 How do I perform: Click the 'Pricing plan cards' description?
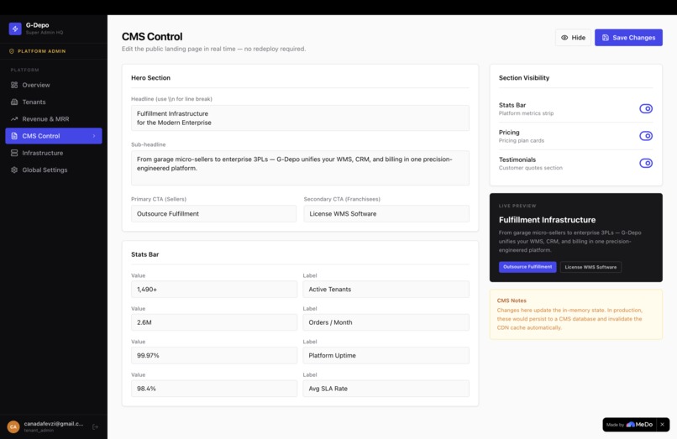(x=522, y=141)
